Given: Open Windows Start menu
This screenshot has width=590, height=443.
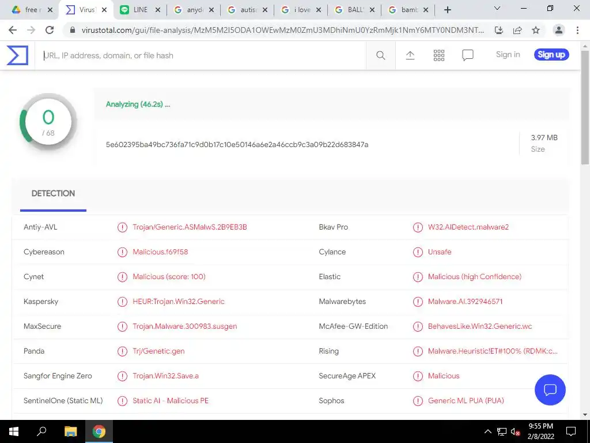Looking at the screenshot, I should [x=14, y=431].
